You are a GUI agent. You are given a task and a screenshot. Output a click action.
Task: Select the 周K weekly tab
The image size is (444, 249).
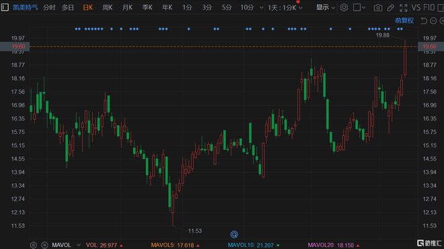pyautogui.click(x=108, y=7)
